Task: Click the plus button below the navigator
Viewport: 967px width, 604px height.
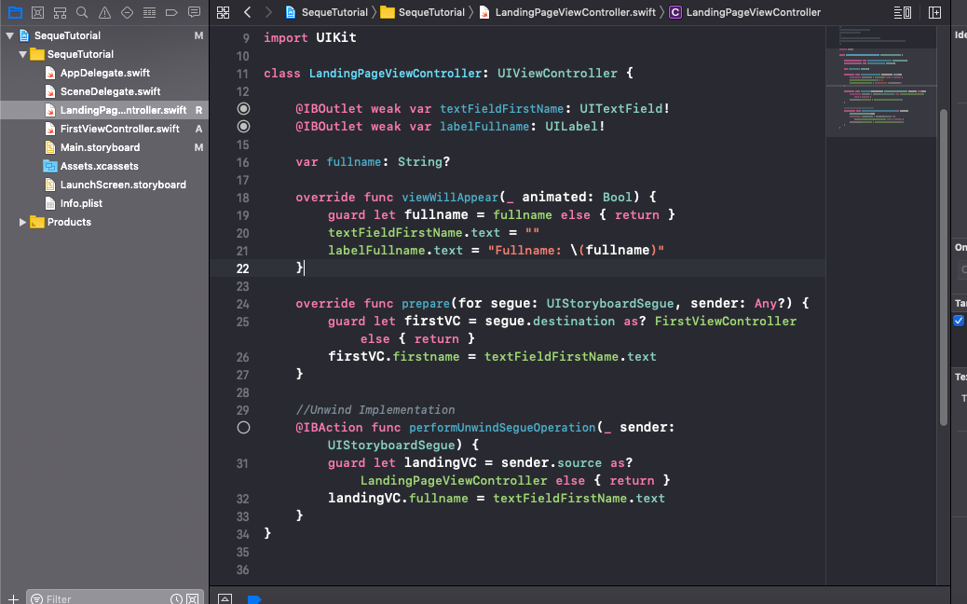Action: click(x=11, y=598)
